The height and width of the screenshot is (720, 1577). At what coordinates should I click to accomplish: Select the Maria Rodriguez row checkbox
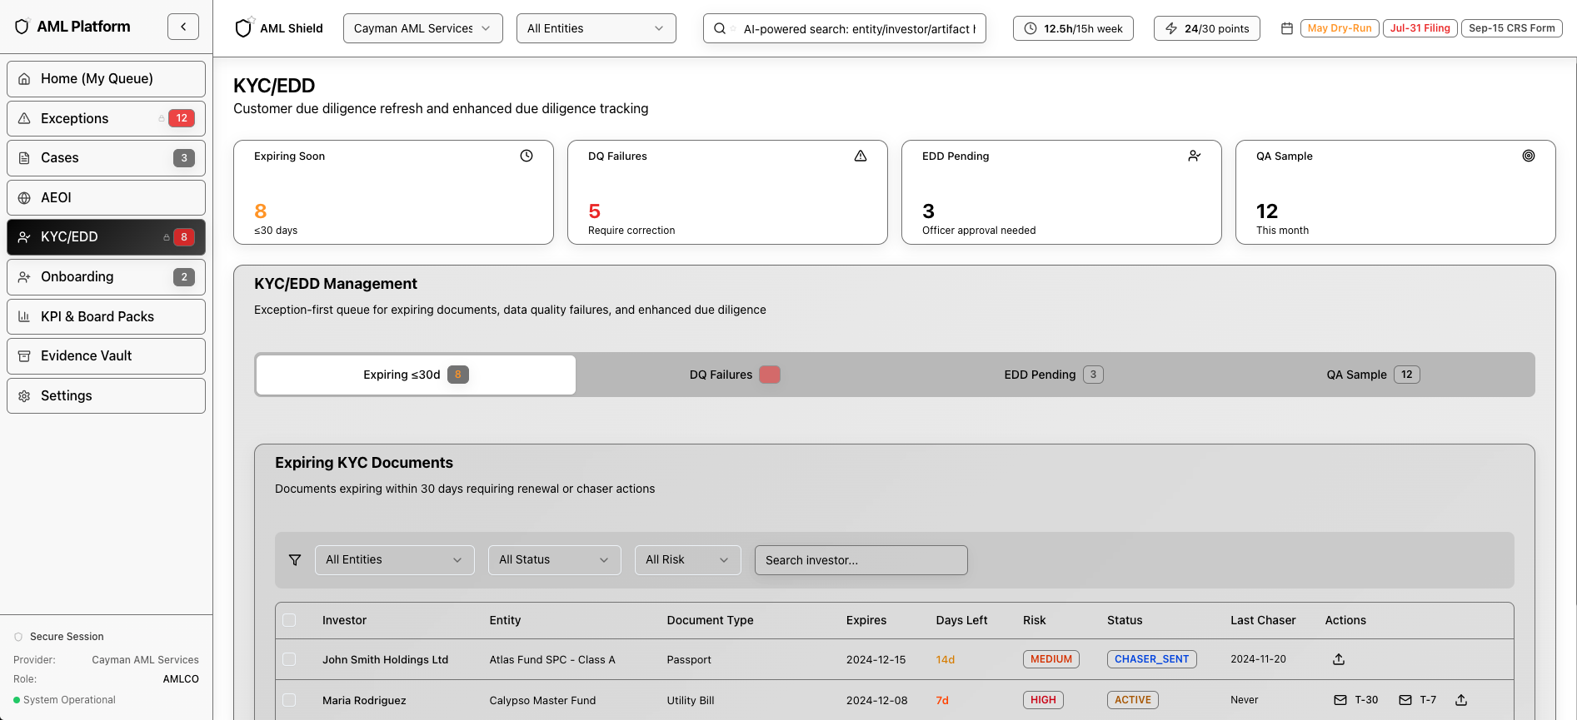(x=289, y=700)
